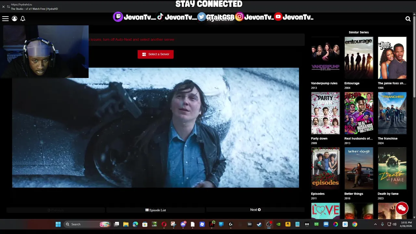Click the 'Real husbands of...' title text
This screenshot has width=416, height=234.
pyautogui.click(x=358, y=138)
